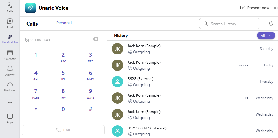Click the Call button below dial pad

click(x=63, y=130)
